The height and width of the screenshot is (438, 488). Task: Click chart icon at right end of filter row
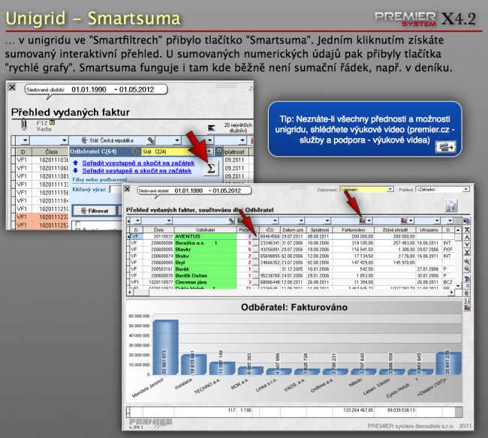(467, 220)
